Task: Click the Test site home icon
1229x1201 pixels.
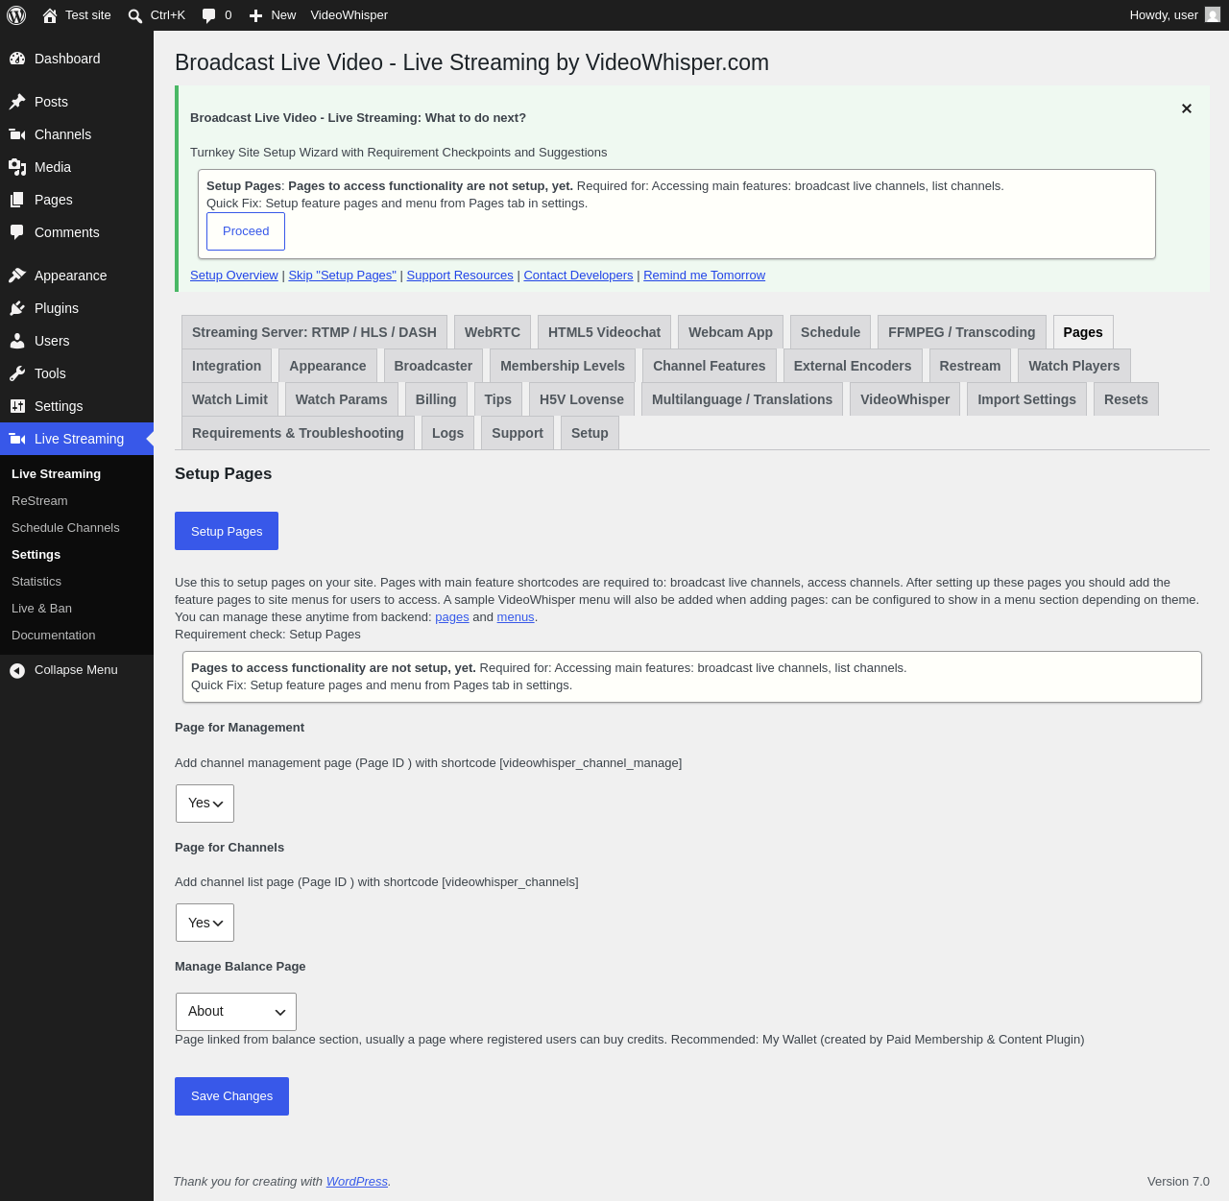Action: (x=50, y=15)
